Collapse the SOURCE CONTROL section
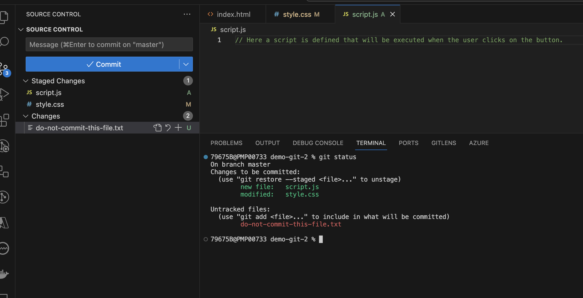Image resolution: width=583 pixels, height=298 pixels. [x=21, y=29]
